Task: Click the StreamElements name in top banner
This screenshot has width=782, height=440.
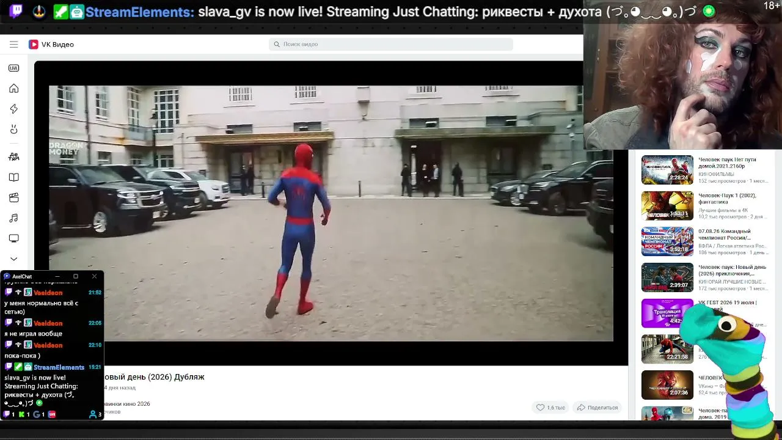Action: point(141,12)
